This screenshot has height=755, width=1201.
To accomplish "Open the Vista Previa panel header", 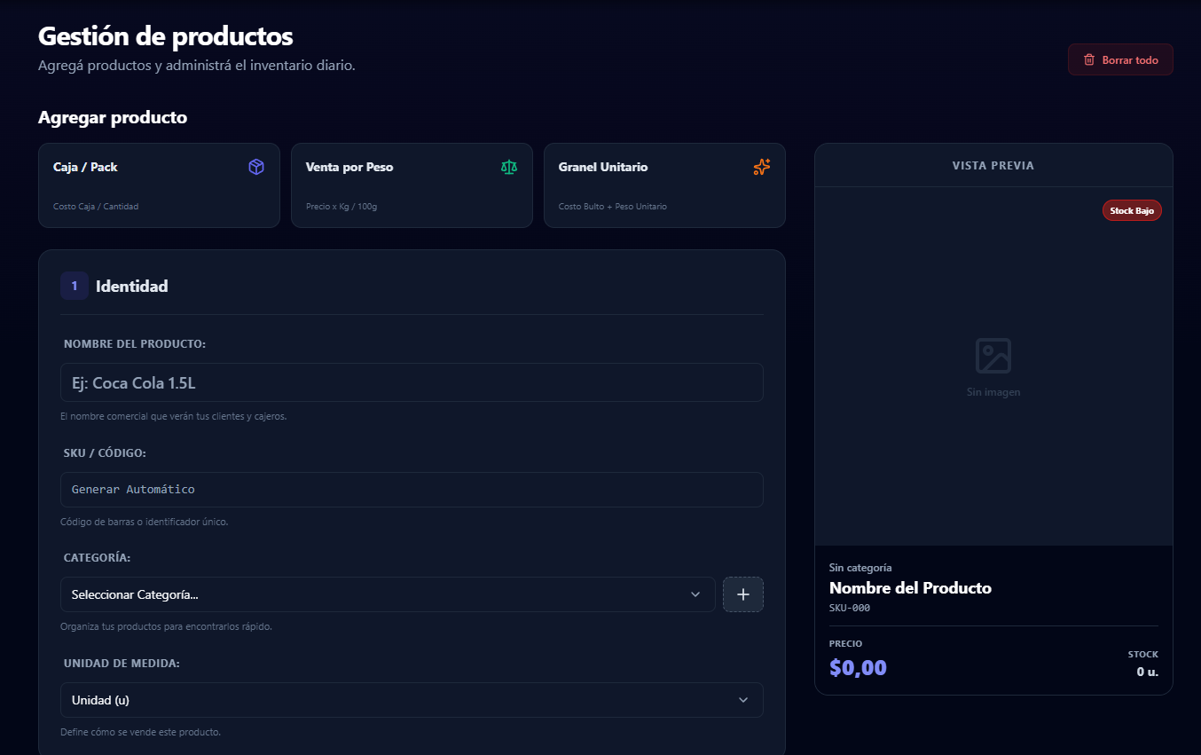I will coord(993,165).
